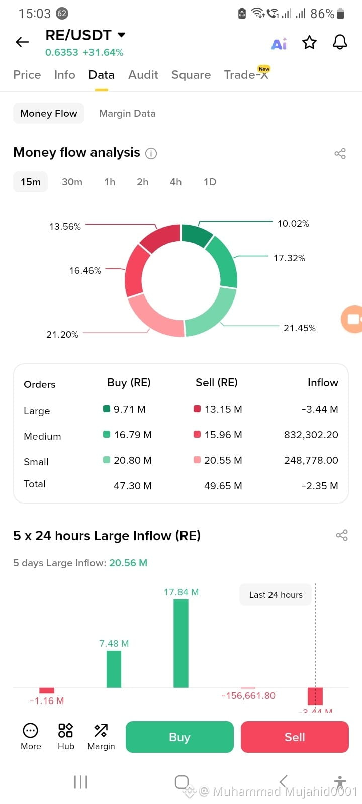Tap the floating orange video widget
Image resolution: width=362 pixels, height=804 pixels.
[x=352, y=319]
